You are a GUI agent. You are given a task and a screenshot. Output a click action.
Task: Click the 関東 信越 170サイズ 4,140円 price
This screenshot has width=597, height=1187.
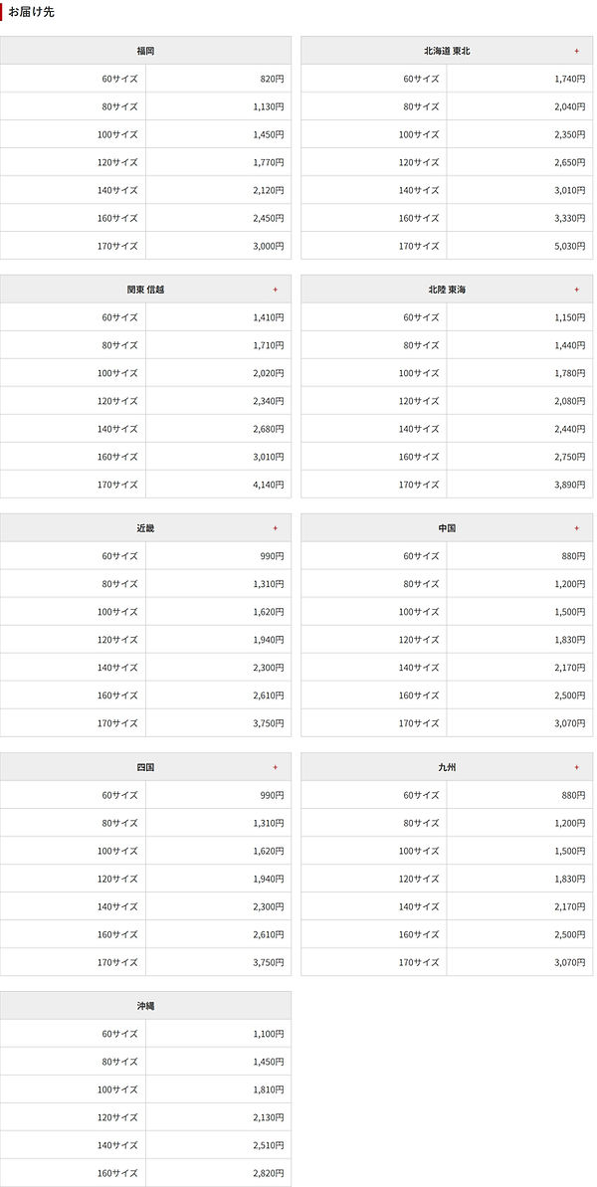point(269,485)
